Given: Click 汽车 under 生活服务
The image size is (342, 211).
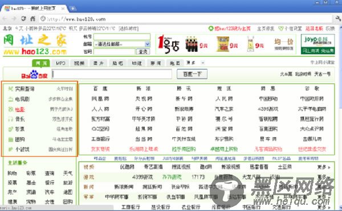Looking at the screenshot, I should click(50, 192).
